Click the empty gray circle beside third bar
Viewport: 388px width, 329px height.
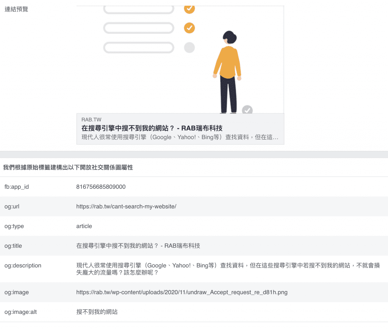[x=189, y=48]
